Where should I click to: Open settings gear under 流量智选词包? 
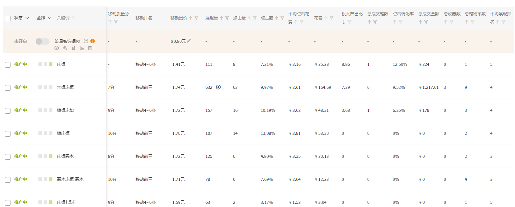[x=57, y=48]
